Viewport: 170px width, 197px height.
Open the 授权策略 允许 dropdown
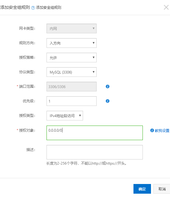coord(72,57)
